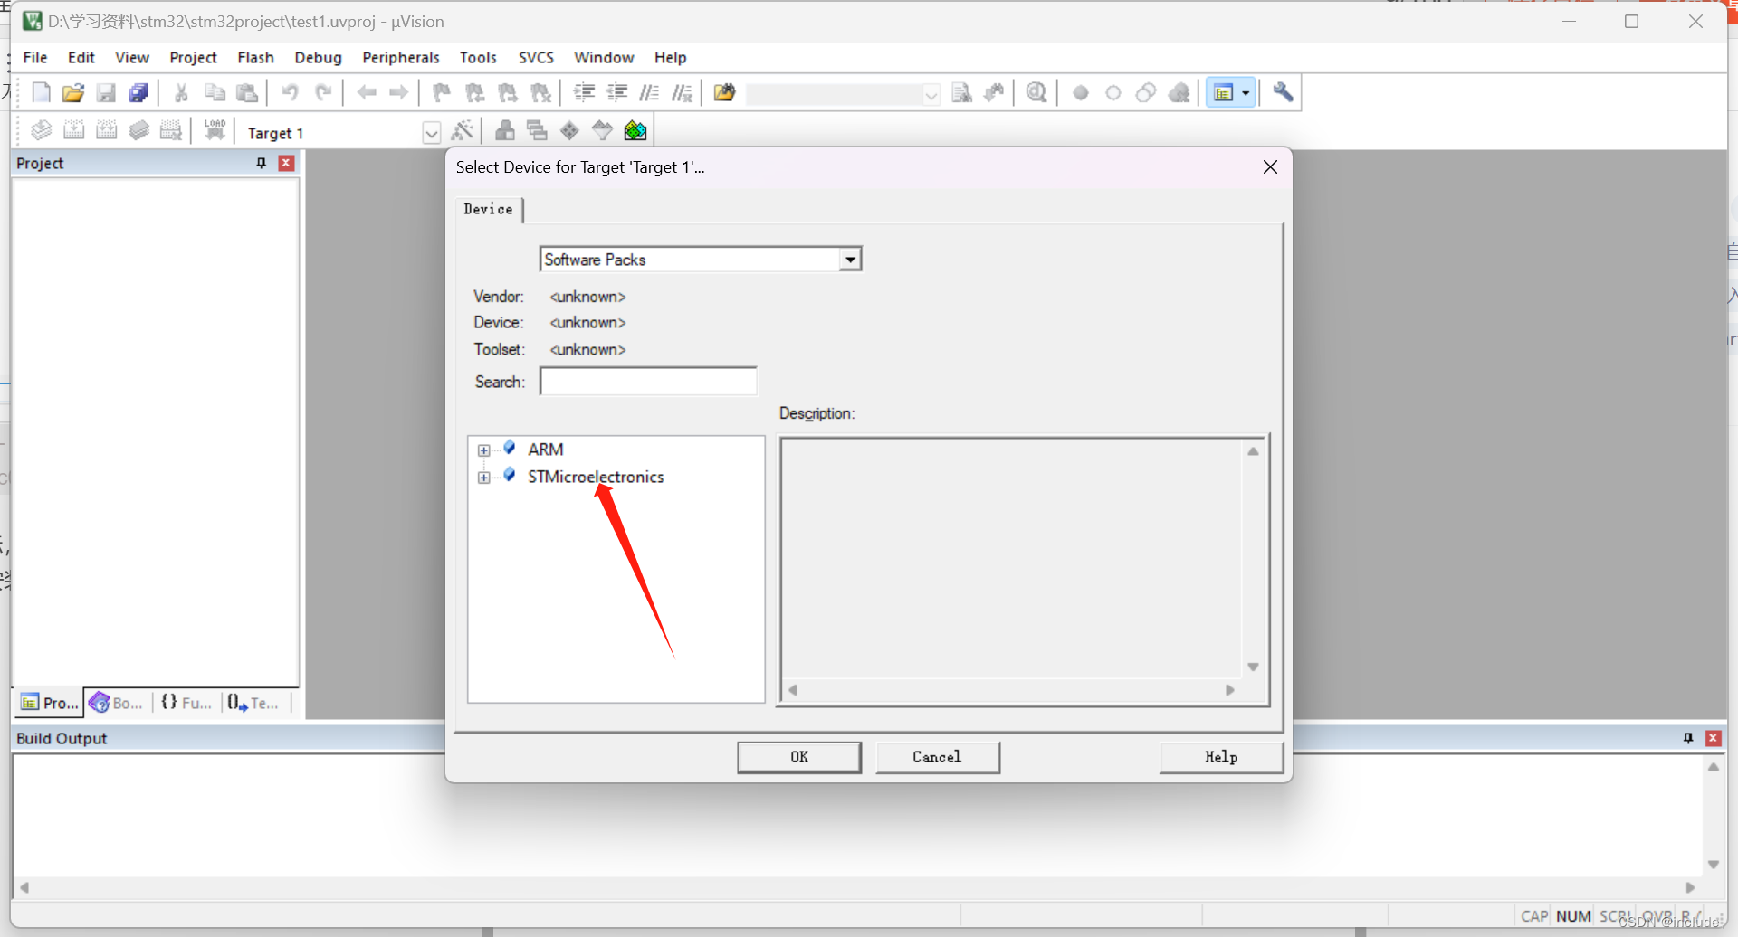Switch to the Books tab in Project panel
This screenshot has width=1738, height=937.
click(118, 703)
